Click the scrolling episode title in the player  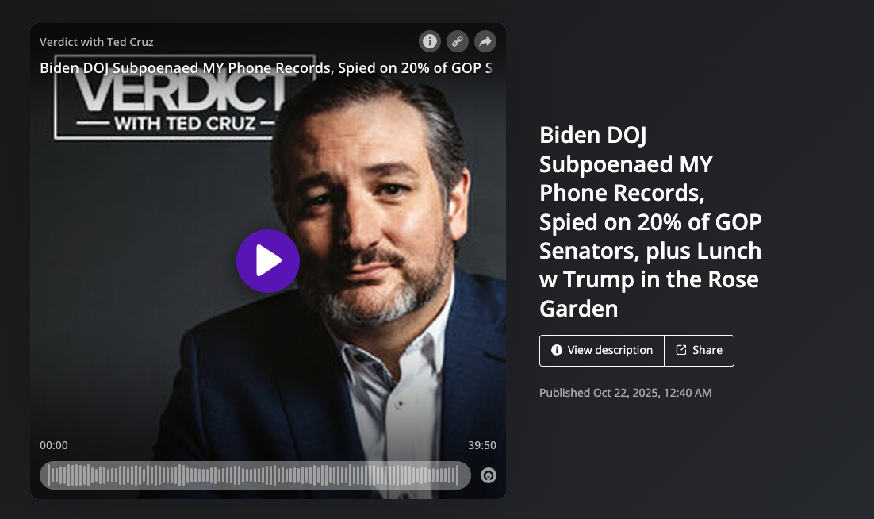coord(266,68)
